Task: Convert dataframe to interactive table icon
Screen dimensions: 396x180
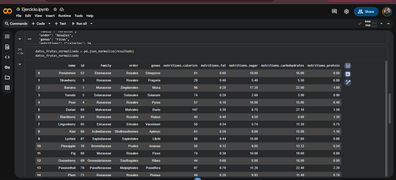Action: coord(348,66)
